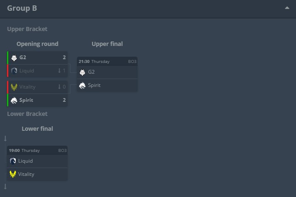Select the Liquid team in lower final
Screen dimensions: 296x197
25,161
